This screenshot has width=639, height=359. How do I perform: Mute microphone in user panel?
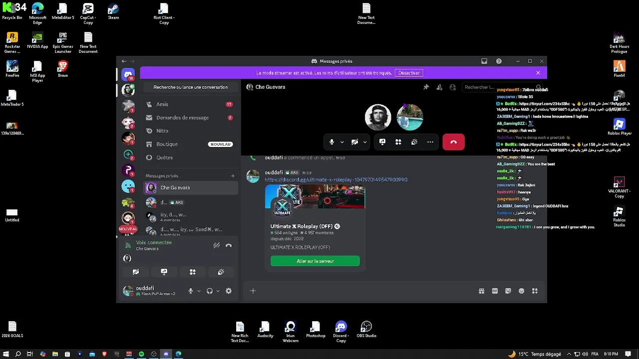click(x=190, y=291)
